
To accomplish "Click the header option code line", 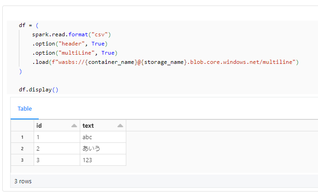I will pyautogui.click(x=70, y=44).
